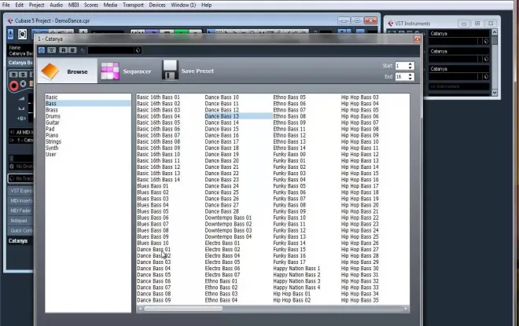Click the preset list horizontal scrollbar thumb
This screenshot has height=326, width=519.
click(183, 309)
